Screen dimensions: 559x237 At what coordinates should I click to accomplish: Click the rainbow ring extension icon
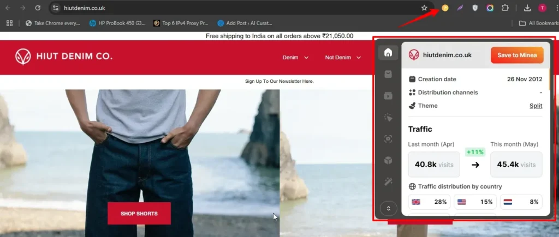coord(490,8)
